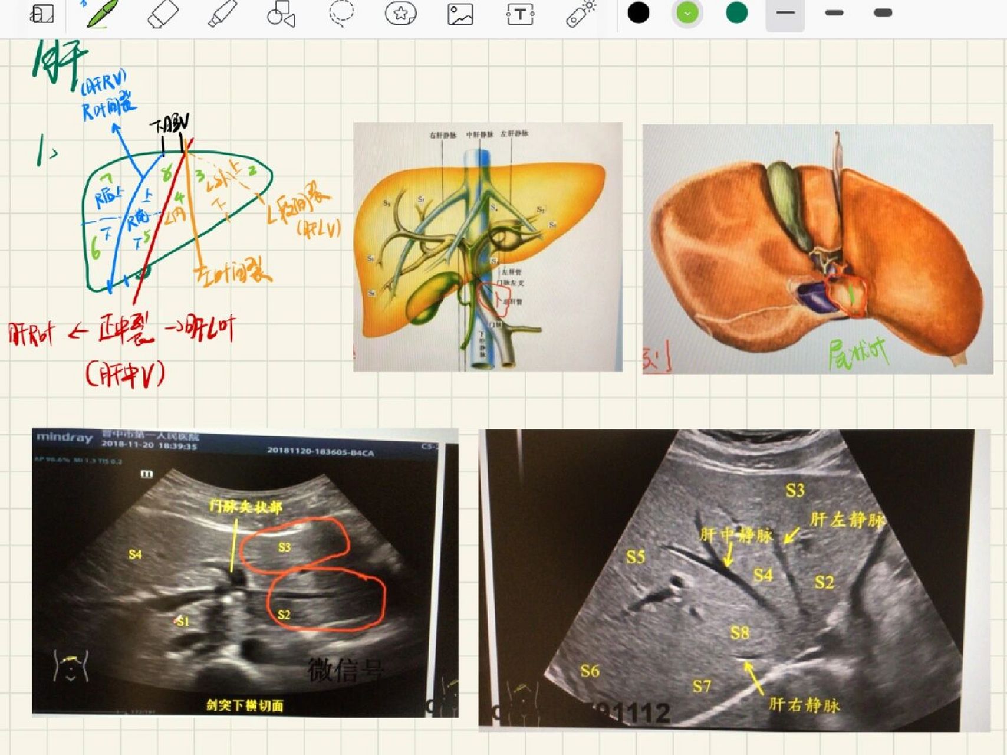Click the liver vein anatomy diagram image

tap(488, 247)
